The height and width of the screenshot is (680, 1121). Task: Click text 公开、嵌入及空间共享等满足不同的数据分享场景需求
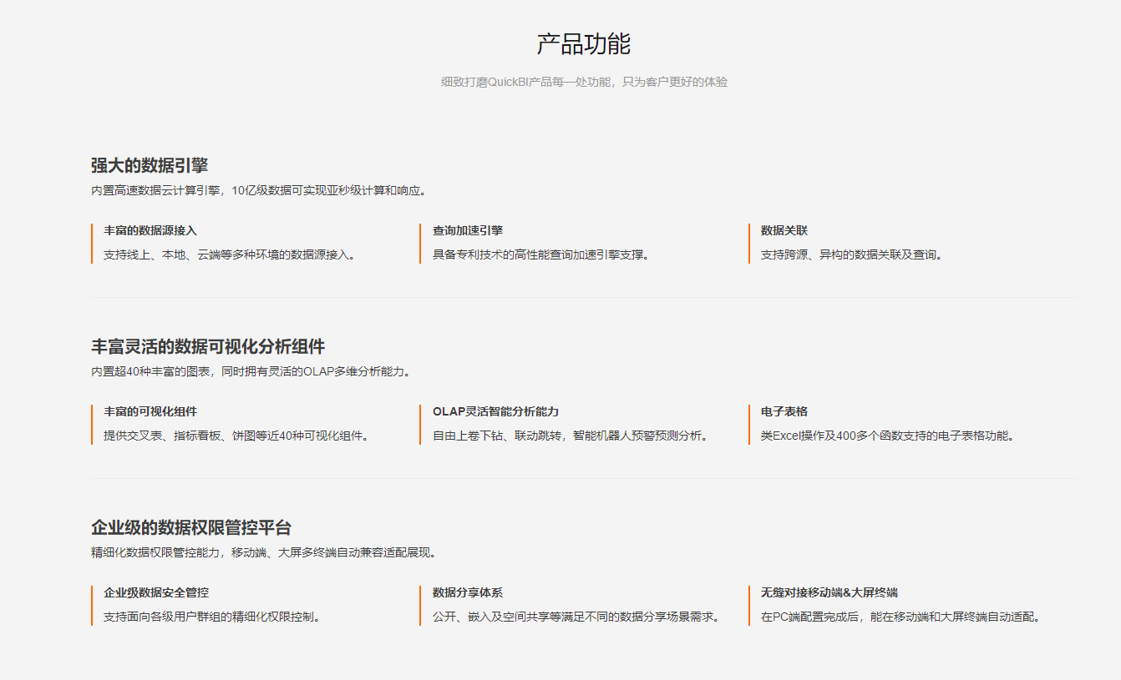click(x=576, y=617)
